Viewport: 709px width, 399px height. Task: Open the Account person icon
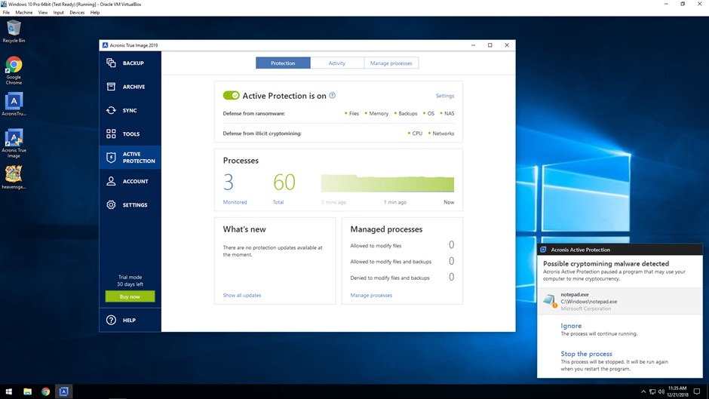111,181
